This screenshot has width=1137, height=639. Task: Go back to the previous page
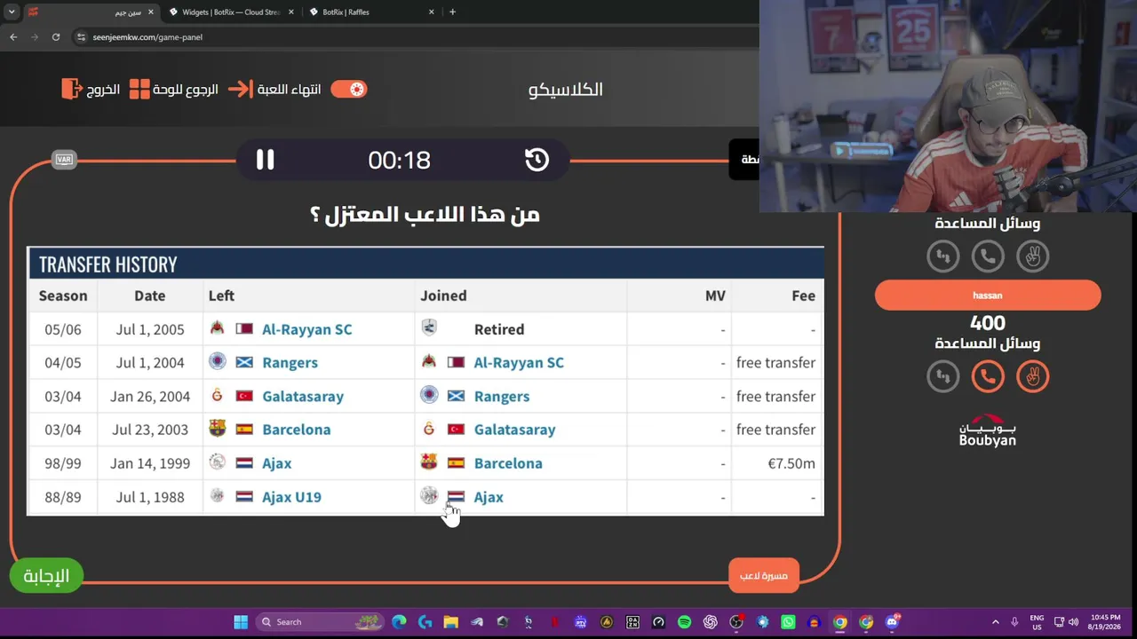coord(13,37)
